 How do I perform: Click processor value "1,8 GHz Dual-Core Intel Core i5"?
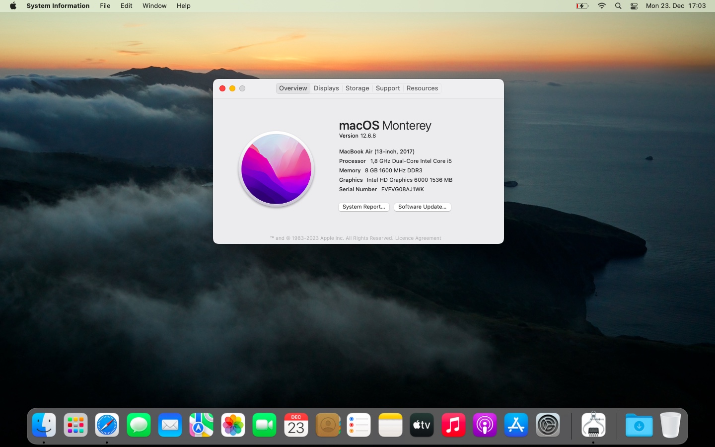(x=411, y=161)
